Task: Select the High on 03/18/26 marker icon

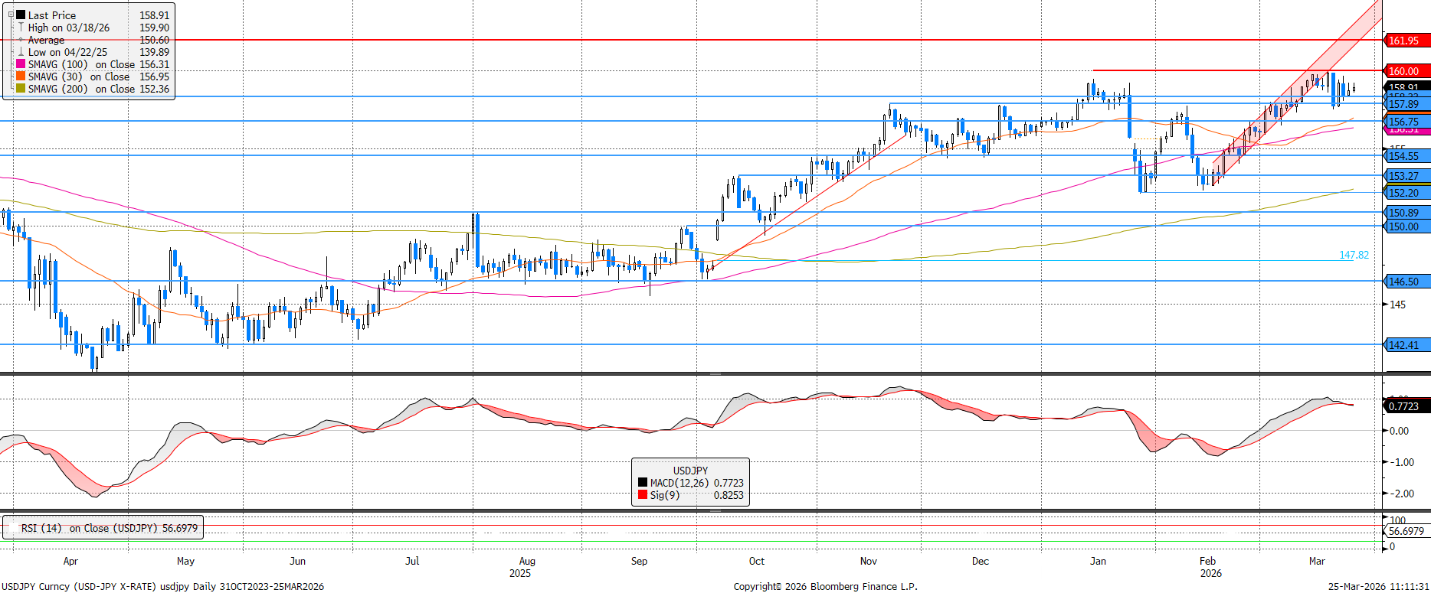Action: [x=21, y=28]
